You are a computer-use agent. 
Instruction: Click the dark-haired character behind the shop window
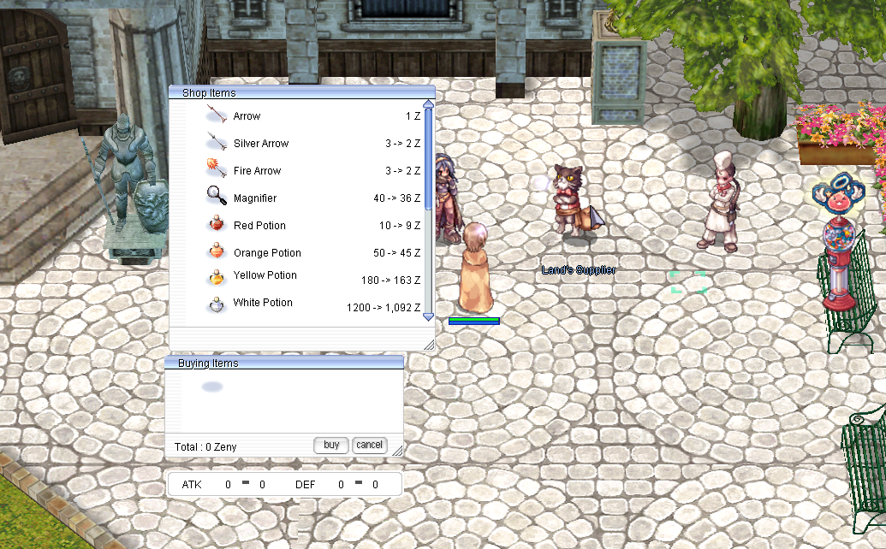[x=448, y=198]
